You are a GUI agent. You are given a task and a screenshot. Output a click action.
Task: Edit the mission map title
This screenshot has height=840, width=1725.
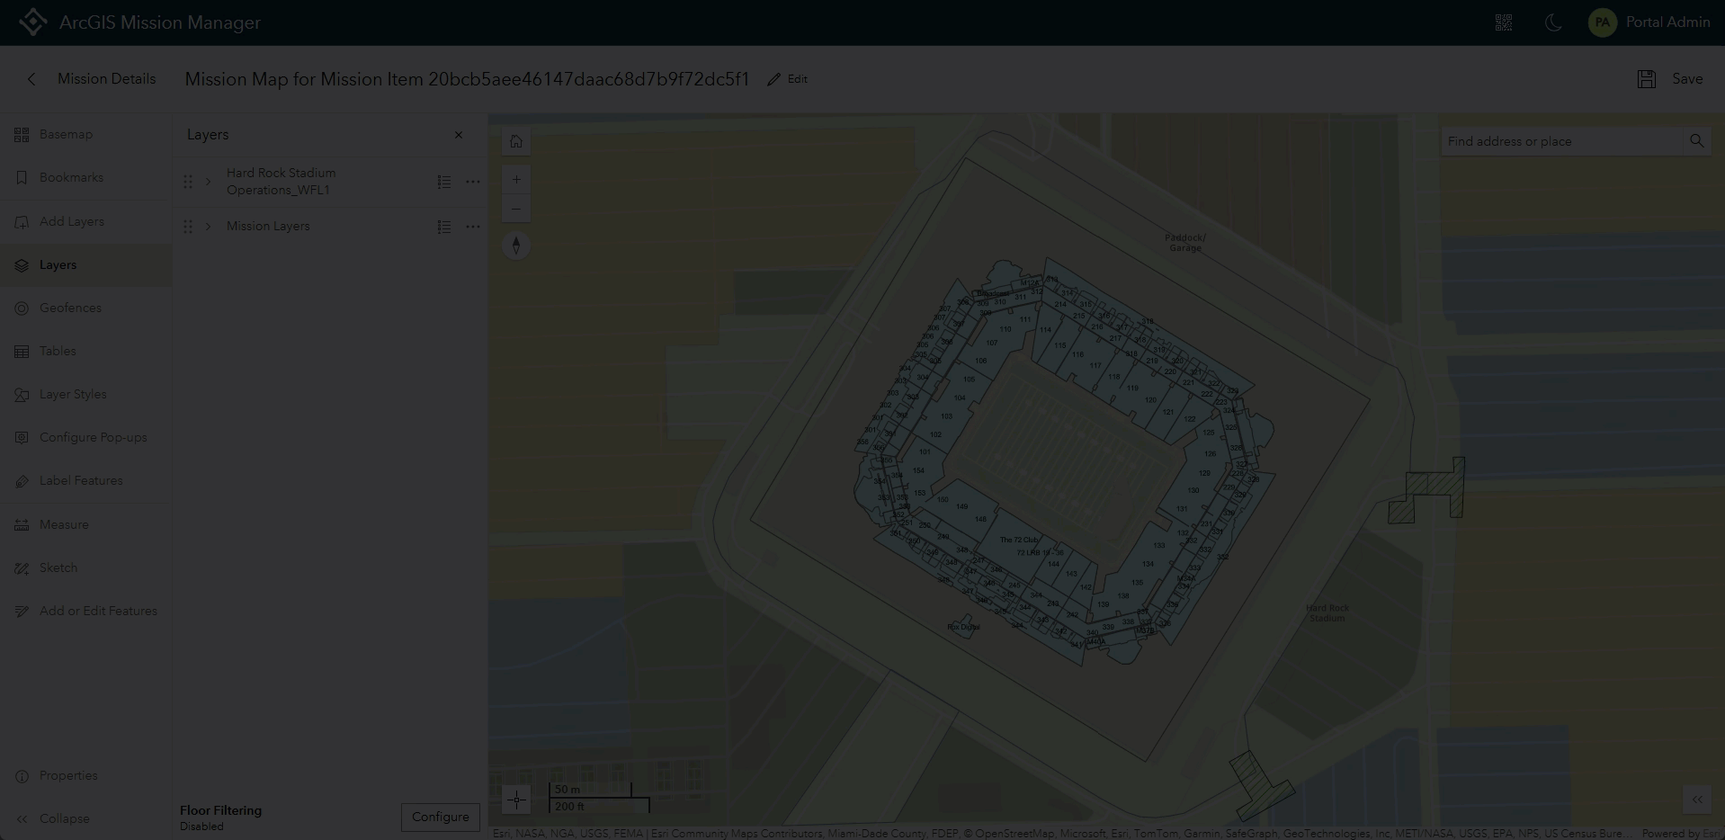786,79
